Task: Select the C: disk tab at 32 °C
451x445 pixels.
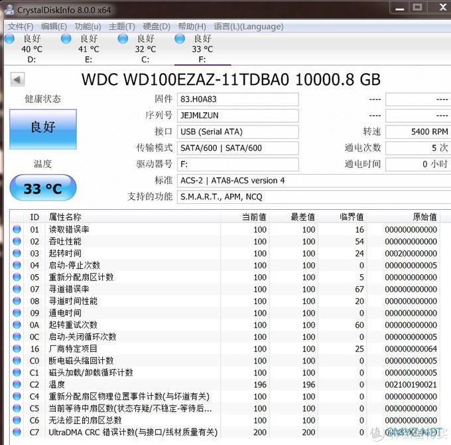Action: 145,48
